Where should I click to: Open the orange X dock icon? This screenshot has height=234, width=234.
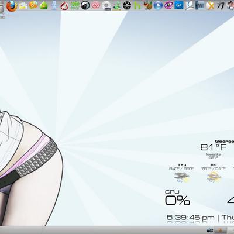210,5
